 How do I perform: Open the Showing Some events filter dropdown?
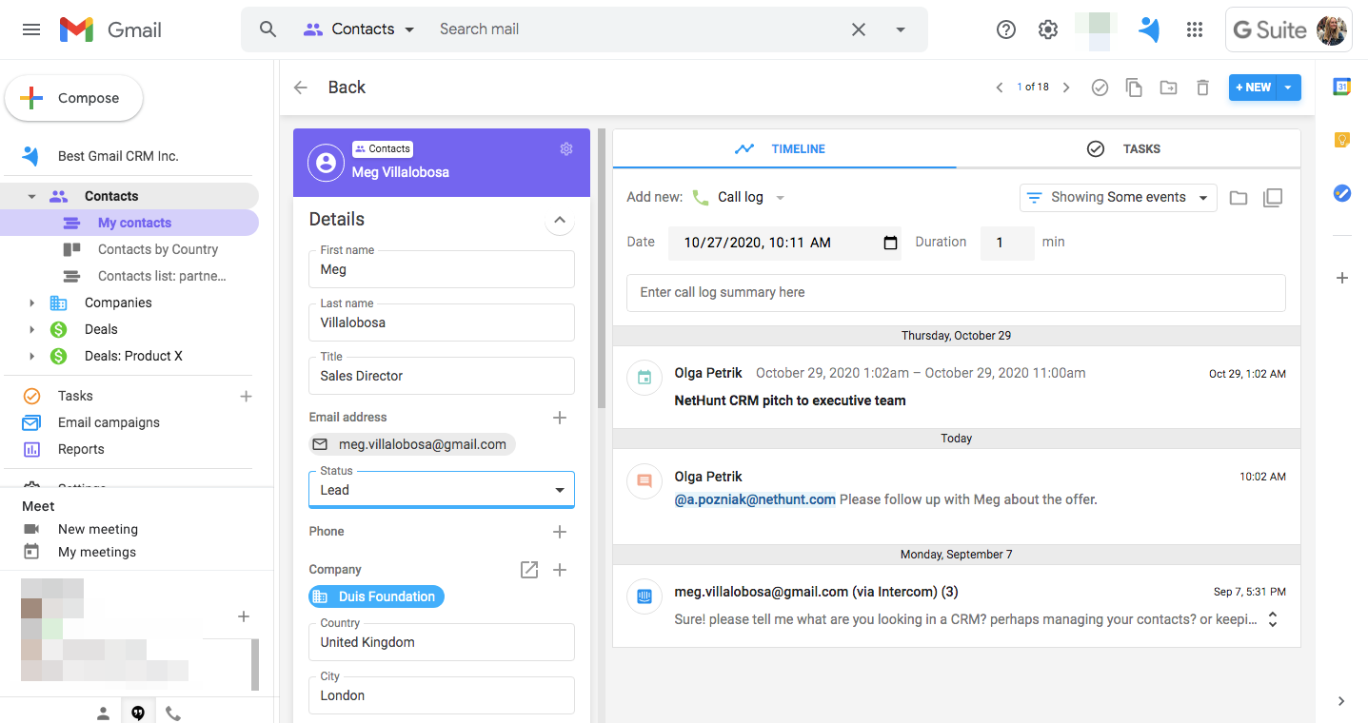pos(1118,197)
